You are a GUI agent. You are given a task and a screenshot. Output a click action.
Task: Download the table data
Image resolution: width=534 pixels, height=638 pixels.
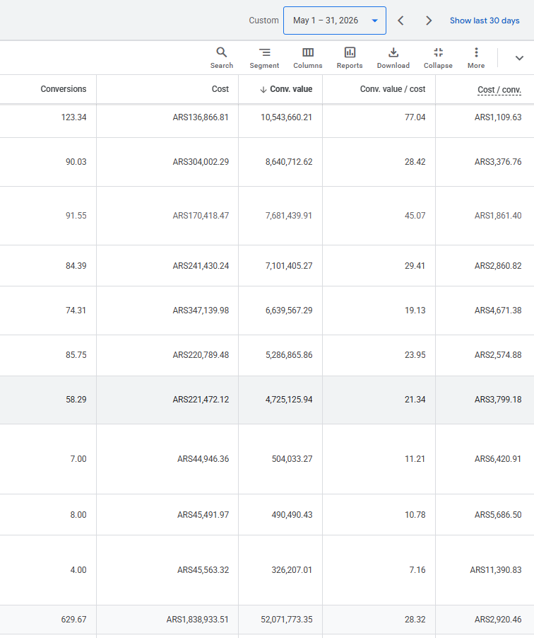point(393,58)
